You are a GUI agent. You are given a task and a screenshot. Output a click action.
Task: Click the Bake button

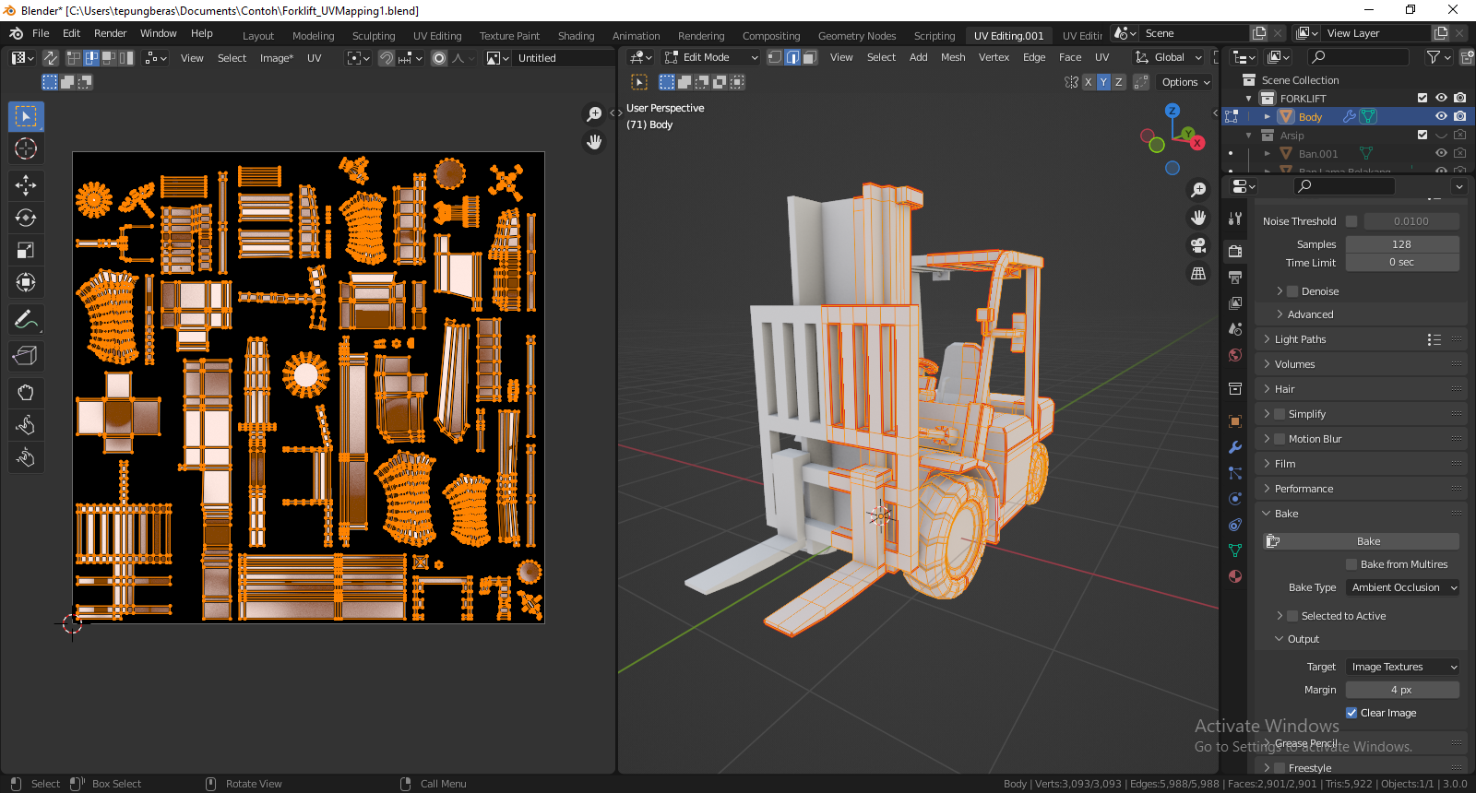pyautogui.click(x=1362, y=541)
